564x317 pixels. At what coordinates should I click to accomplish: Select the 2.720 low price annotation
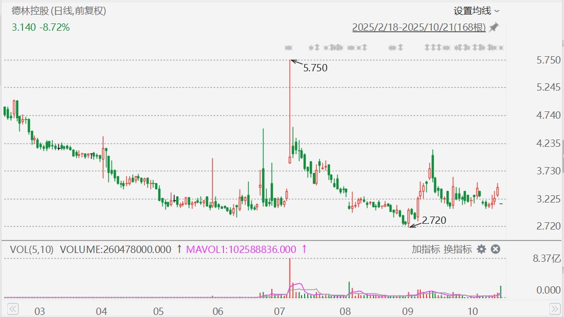coord(434,220)
